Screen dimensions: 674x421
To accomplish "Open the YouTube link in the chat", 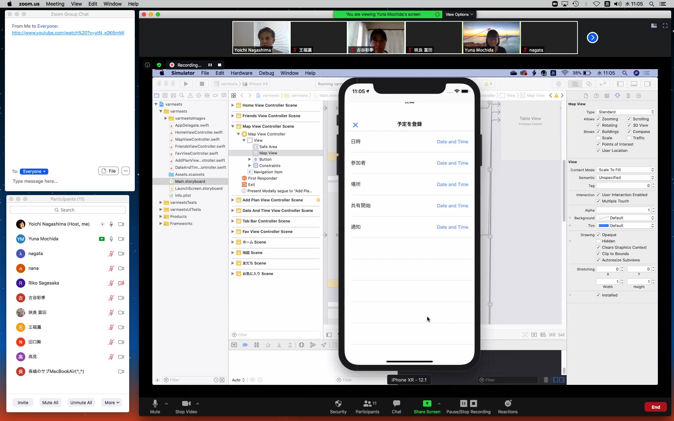I will pos(68,33).
